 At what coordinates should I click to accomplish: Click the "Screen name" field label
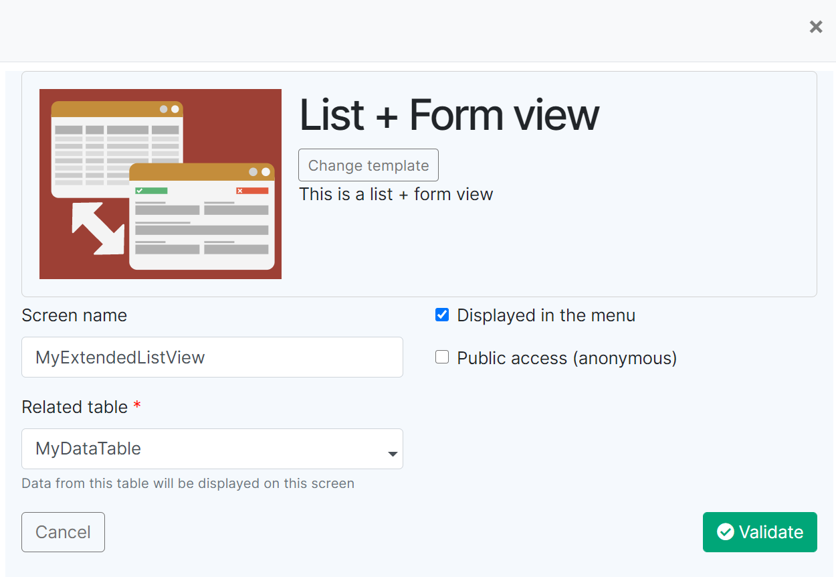(x=74, y=315)
